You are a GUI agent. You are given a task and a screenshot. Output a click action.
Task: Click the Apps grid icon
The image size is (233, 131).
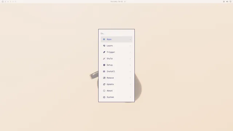[104, 39]
